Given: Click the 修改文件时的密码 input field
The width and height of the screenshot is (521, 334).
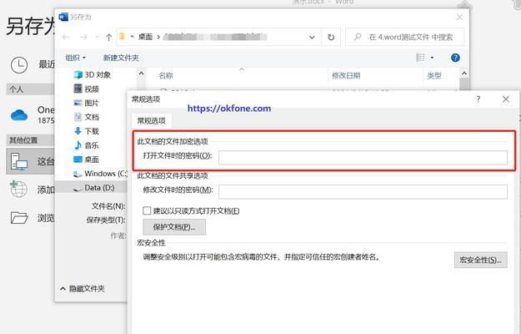Looking at the screenshot, I should [363, 191].
